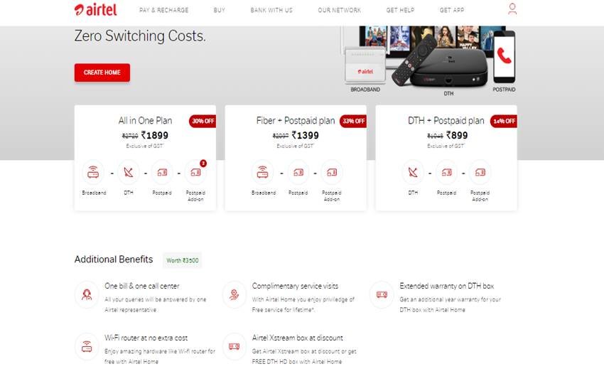Click Postpaid Add-on icon in DTH + Postpaid plan
Viewport: 604px width, 391px height.
(x=480, y=172)
